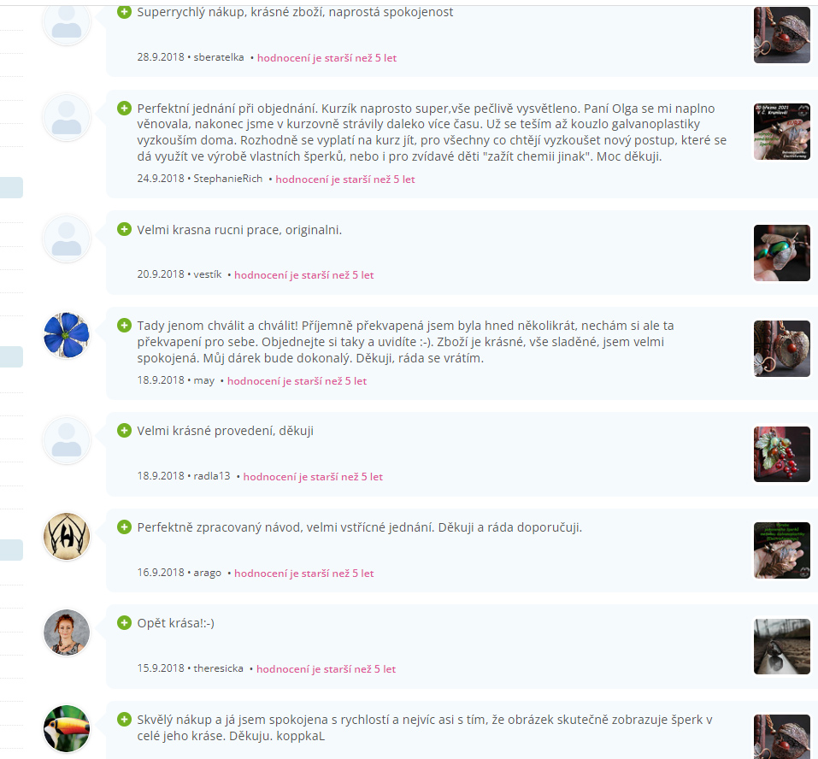
Task: Click the green plus icon on vestík's review
Action: pos(124,230)
